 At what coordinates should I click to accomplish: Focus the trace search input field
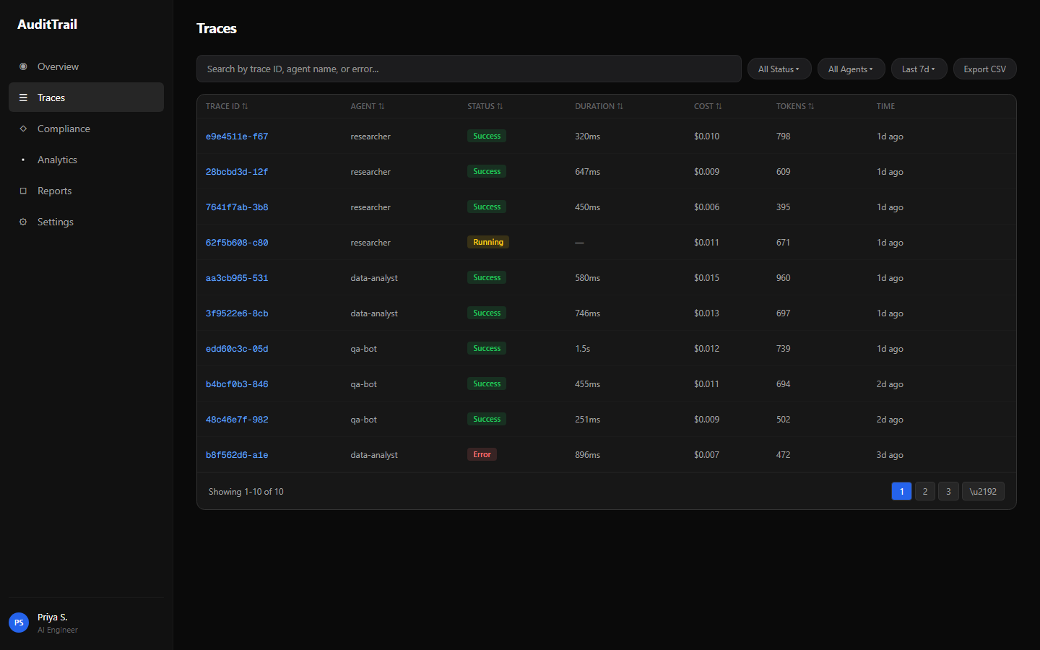coord(469,69)
